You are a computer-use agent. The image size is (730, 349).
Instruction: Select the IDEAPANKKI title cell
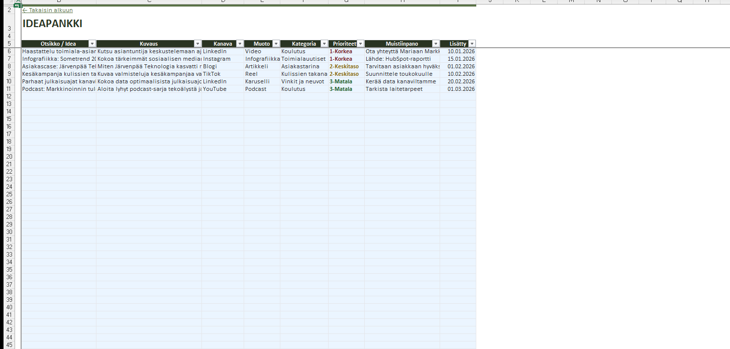(x=52, y=24)
